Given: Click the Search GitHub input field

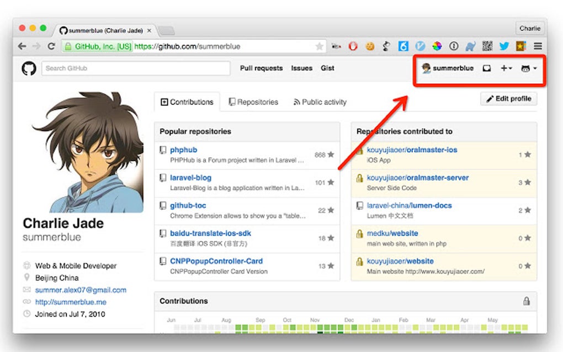Looking at the screenshot, I should (x=136, y=68).
